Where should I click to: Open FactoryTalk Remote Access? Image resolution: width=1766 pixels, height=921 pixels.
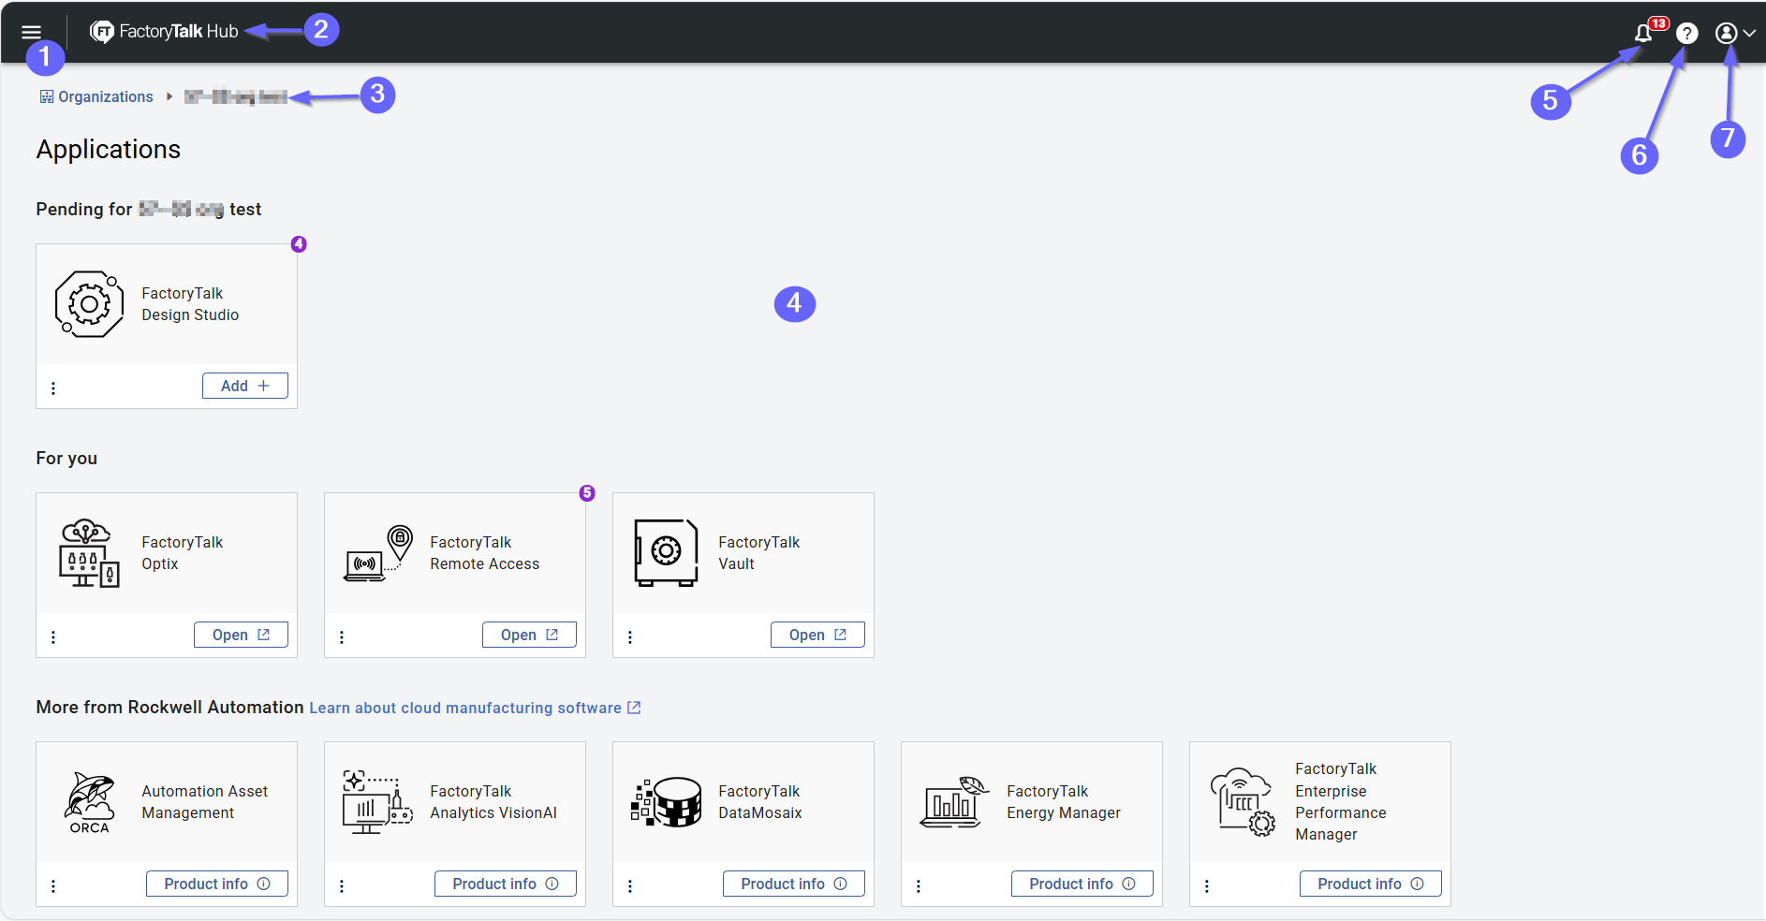(529, 635)
